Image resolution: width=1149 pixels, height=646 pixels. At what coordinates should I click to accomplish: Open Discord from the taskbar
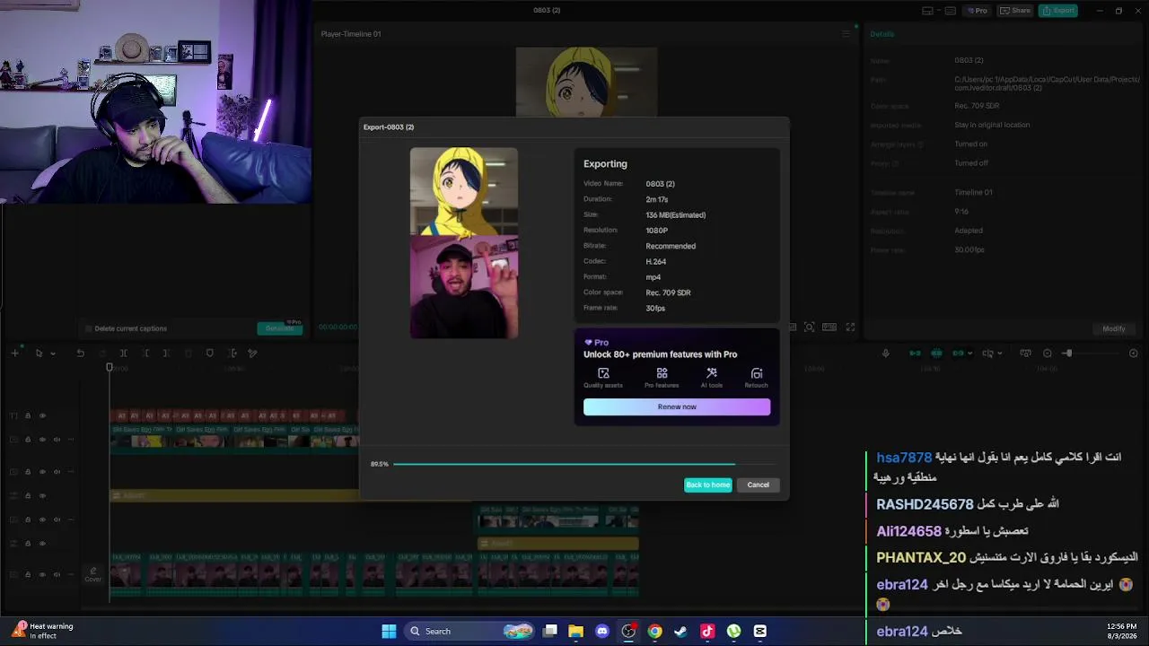602,632
